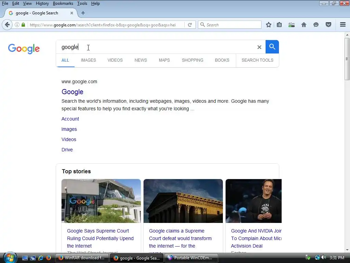This screenshot has height=263, width=350.
Task: Switch to the SHOPPING results tab
Action: coord(192,60)
